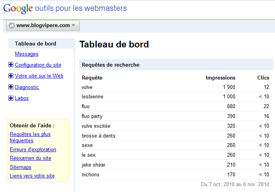Click the Impressions column header
The image size is (275, 192).
pyautogui.click(x=220, y=78)
